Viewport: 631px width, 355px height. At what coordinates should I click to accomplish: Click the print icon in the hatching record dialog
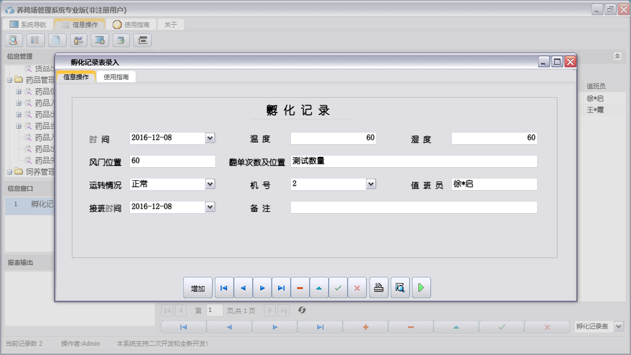point(378,288)
